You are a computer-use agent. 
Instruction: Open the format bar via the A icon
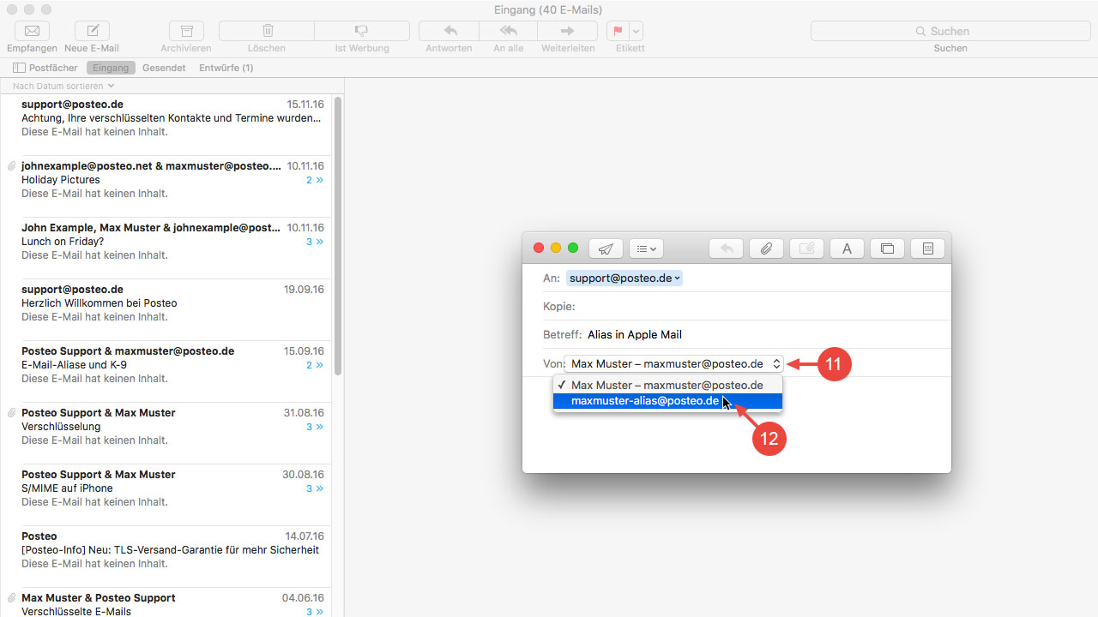point(847,249)
